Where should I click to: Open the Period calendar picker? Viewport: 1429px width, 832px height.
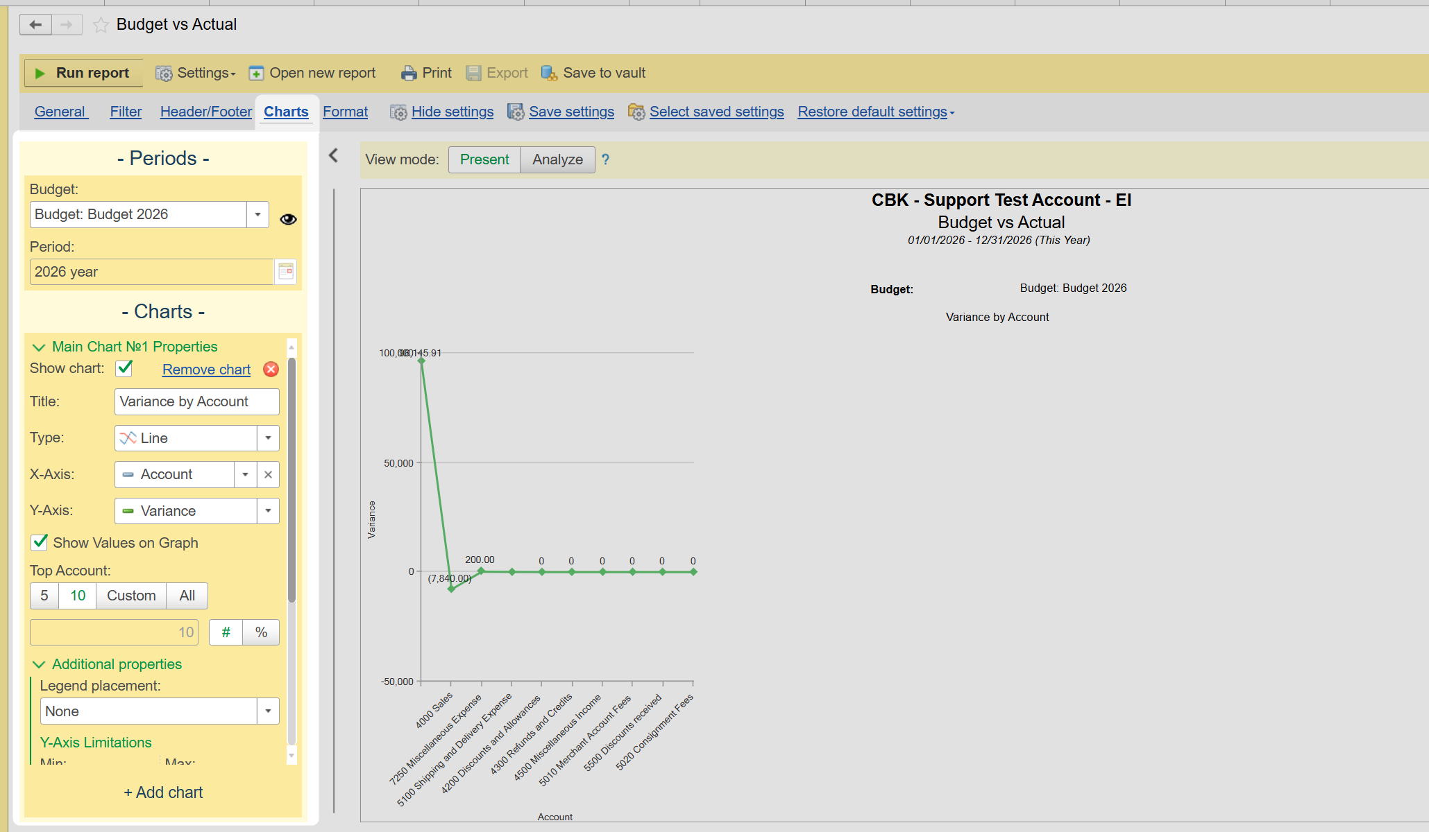pos(285,272)
